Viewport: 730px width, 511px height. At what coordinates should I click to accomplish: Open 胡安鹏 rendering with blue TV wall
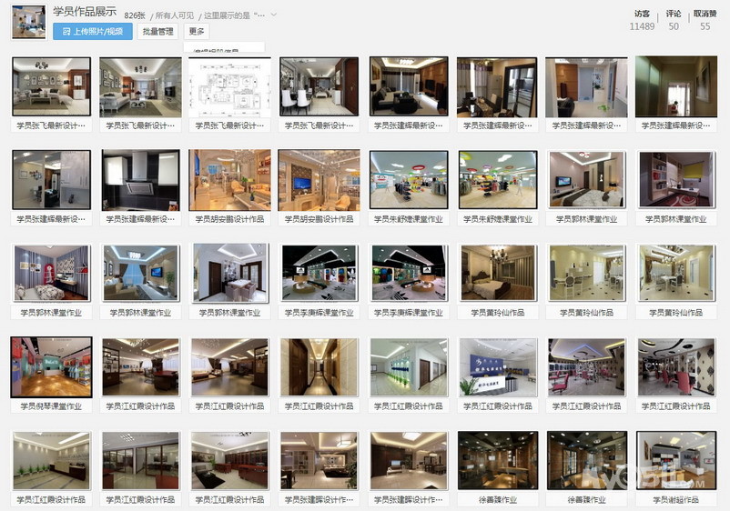[319, 180]
